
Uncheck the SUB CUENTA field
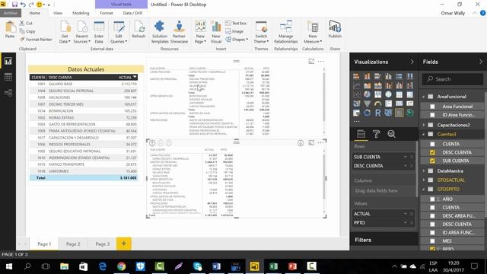[432, 161]
